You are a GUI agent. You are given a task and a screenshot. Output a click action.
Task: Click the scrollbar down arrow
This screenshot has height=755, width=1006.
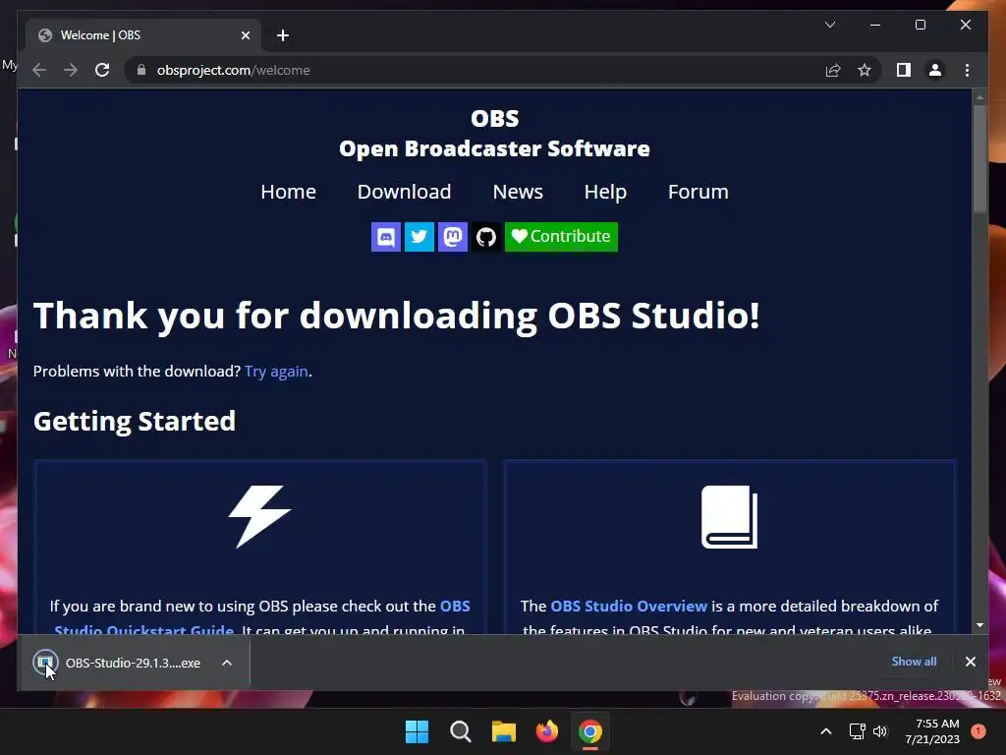[979, 625]
